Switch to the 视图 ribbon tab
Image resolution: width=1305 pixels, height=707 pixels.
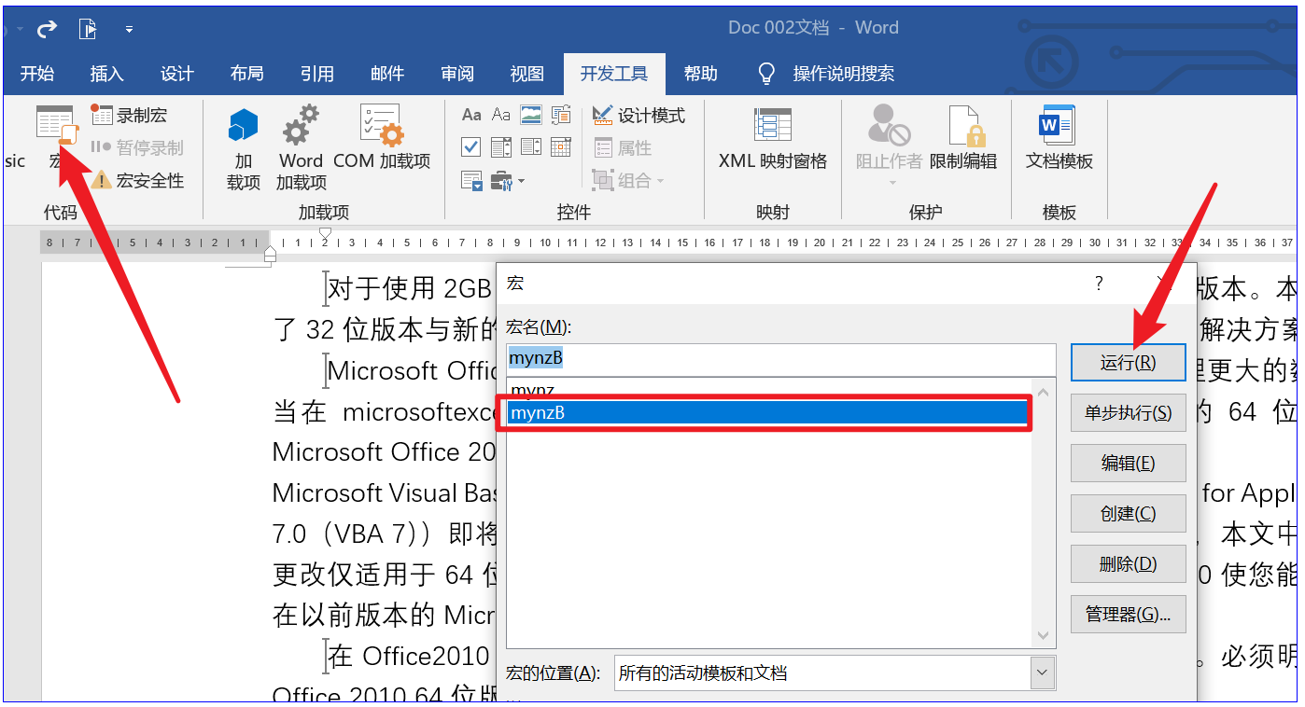point(526,74)
